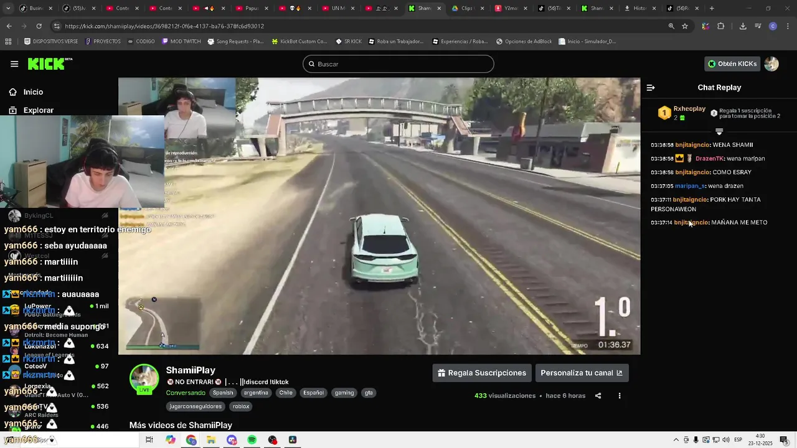The height and width of the screenshot is (448, 797).
Task: Open the tab search dropdown in Chrome
Action: tap(8, 8)
